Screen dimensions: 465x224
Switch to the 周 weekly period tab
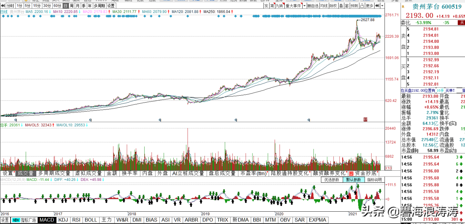click(72, 6)
